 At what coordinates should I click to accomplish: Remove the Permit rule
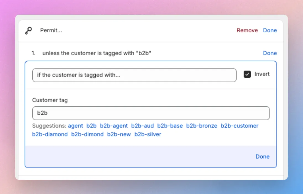247,30
